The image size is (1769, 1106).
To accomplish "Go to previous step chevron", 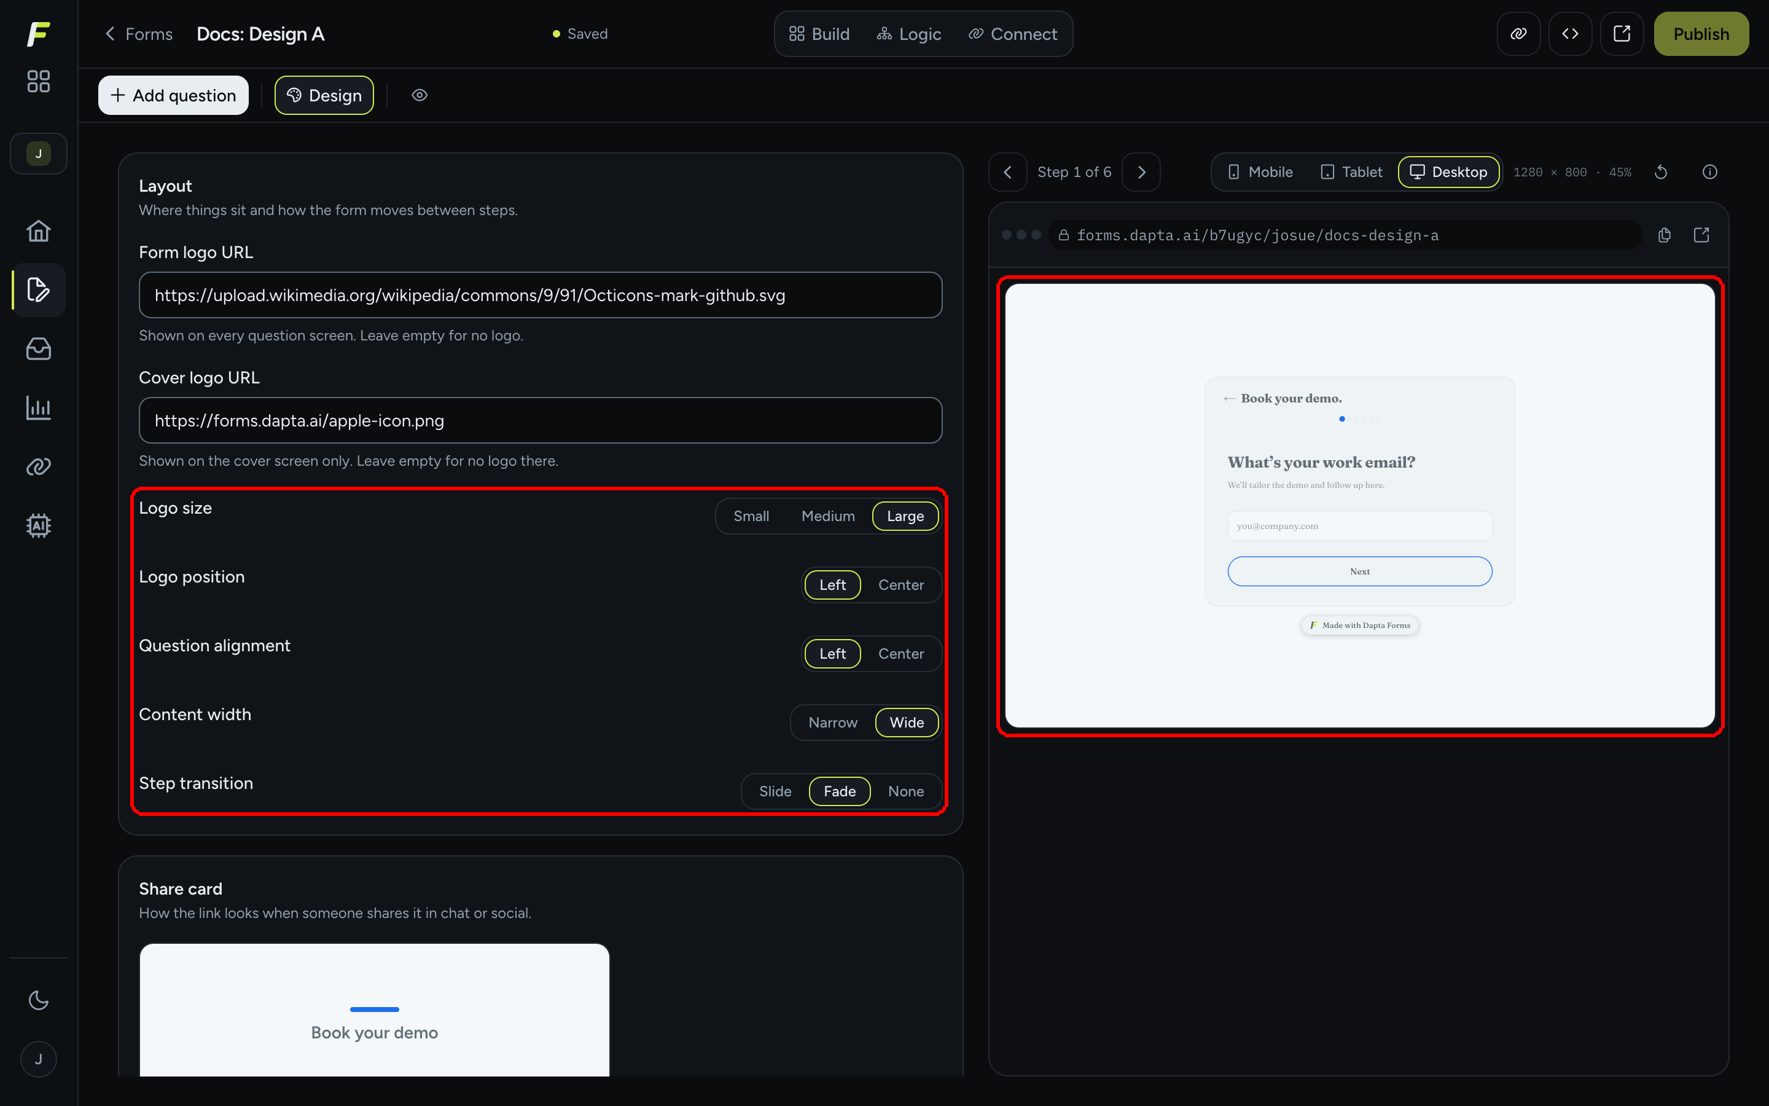I will (1008, 172).
